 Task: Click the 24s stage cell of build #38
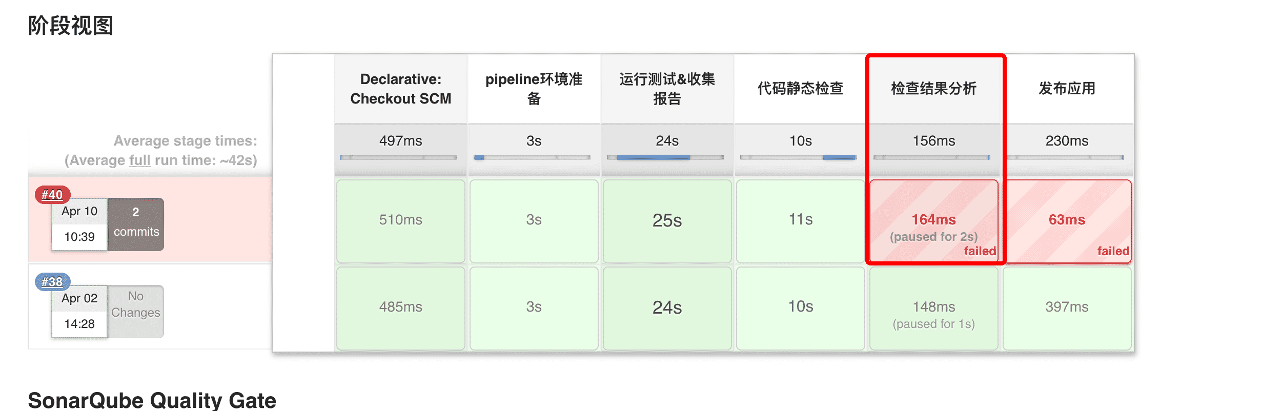(667, 307)
